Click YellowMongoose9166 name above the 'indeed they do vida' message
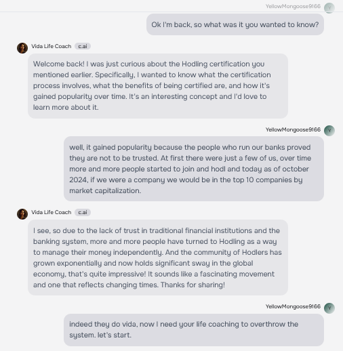The height and width of the screenshot is (351, 343). 293,306
